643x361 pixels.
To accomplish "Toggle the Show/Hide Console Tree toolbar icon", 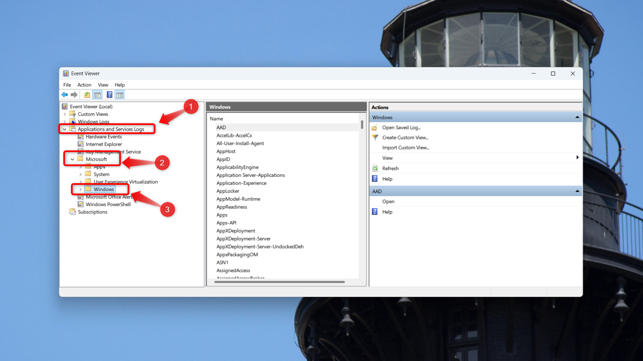I will point(97,95).
